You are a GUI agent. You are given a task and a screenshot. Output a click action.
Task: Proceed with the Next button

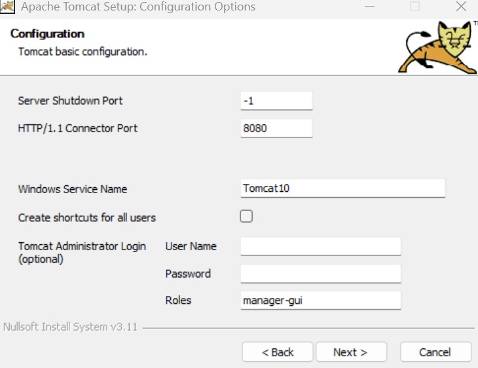[x=351, y=352]
